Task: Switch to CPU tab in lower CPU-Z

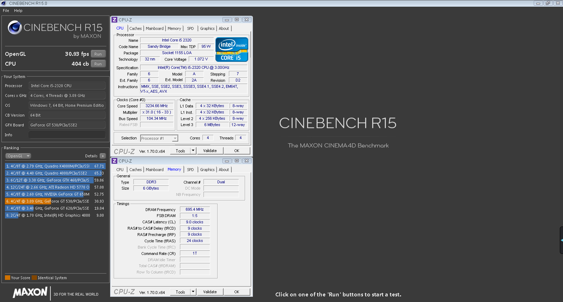Action: click(x=120, y=170)
